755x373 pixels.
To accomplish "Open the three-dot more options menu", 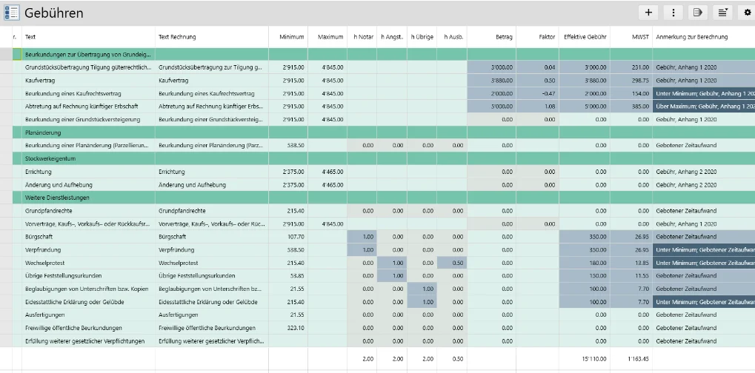I will click(x=673, y=13).
